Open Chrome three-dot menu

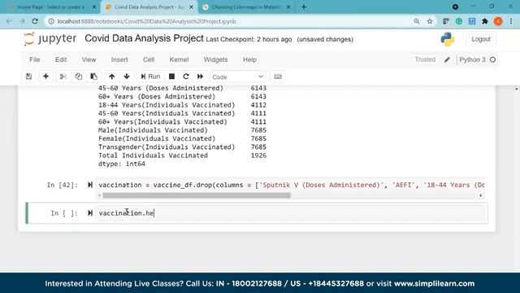click(511, 21)
